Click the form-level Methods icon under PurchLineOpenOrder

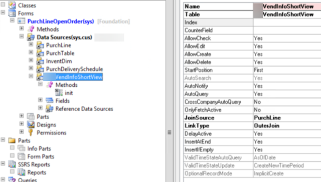pyautogui.click(x=31, y=29)
